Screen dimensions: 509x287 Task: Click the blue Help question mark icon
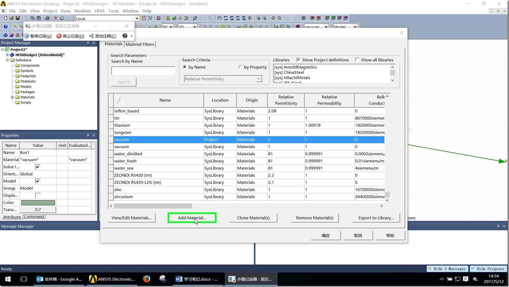click(x=5, y=27)
